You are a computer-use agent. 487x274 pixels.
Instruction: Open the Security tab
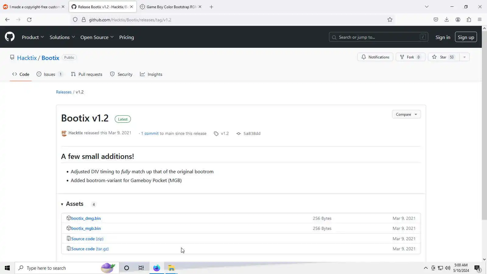pyautogui.click(x=121, y=74)
